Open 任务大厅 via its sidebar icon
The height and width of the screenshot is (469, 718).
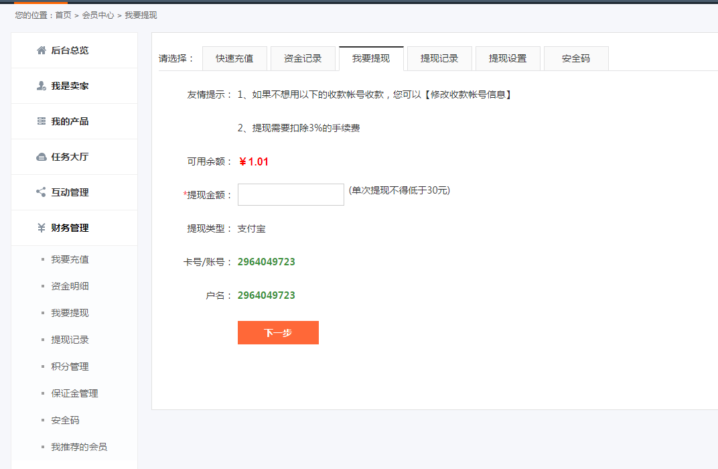click(x=42, y=157)
